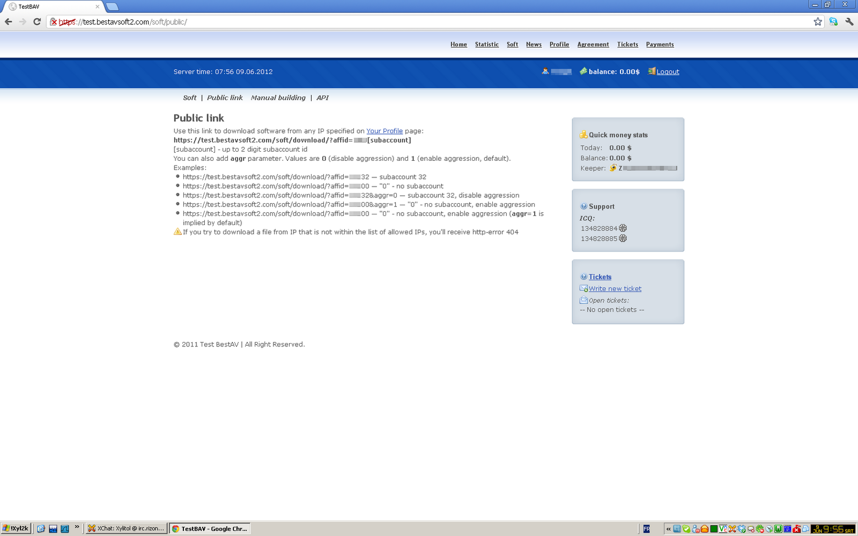Log out via the Logout link

pyautogui.click(x=668, y=72)
